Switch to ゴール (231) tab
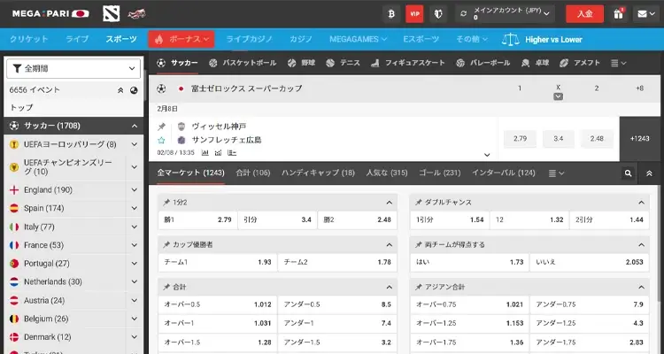Image resolution: width=664 pixels, height=354 pixels. coord(439,173)
